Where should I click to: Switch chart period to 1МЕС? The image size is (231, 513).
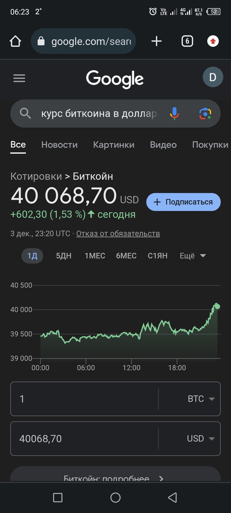[x=95, y=256]
